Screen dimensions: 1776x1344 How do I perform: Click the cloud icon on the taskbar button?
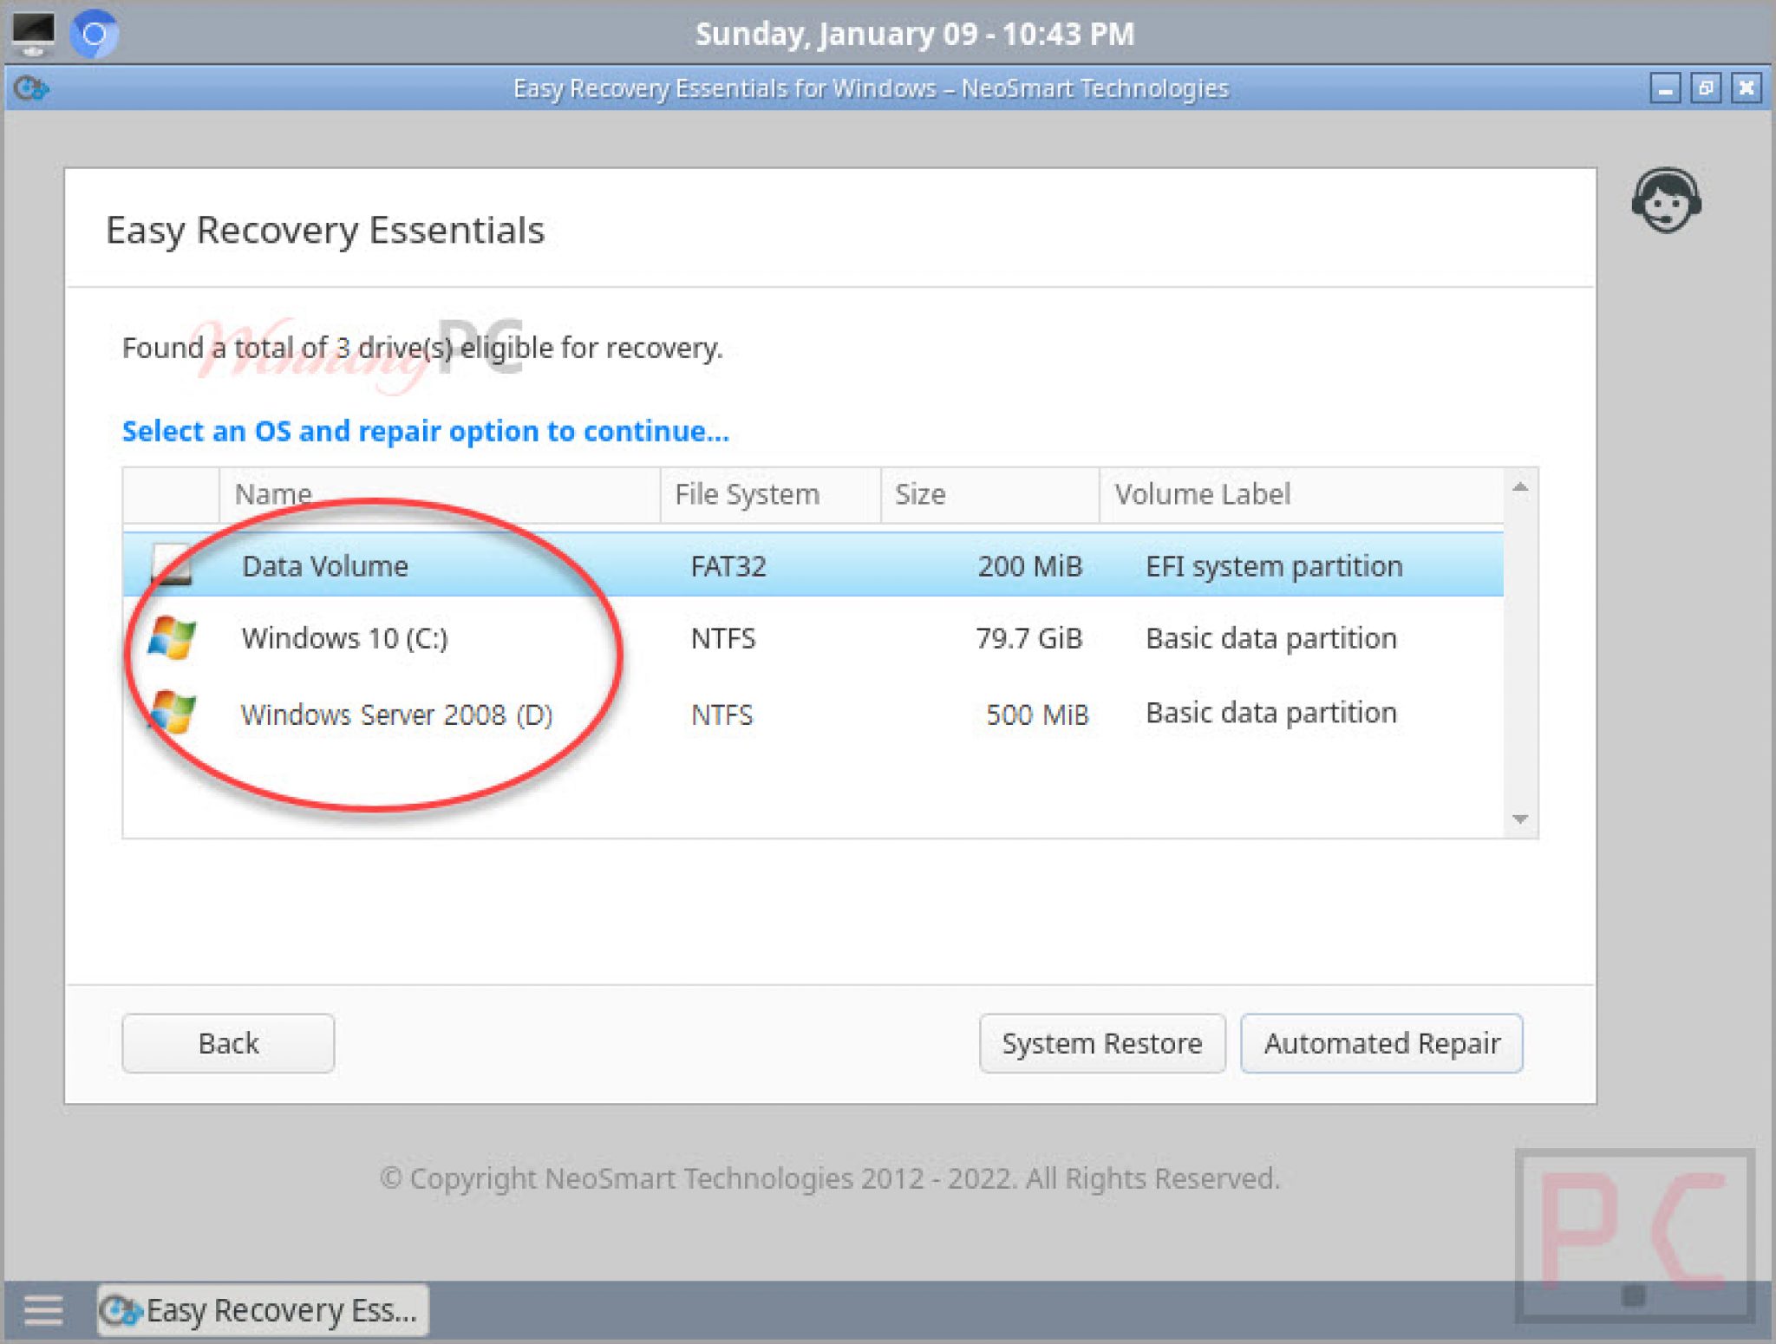tap(121, 1310)
